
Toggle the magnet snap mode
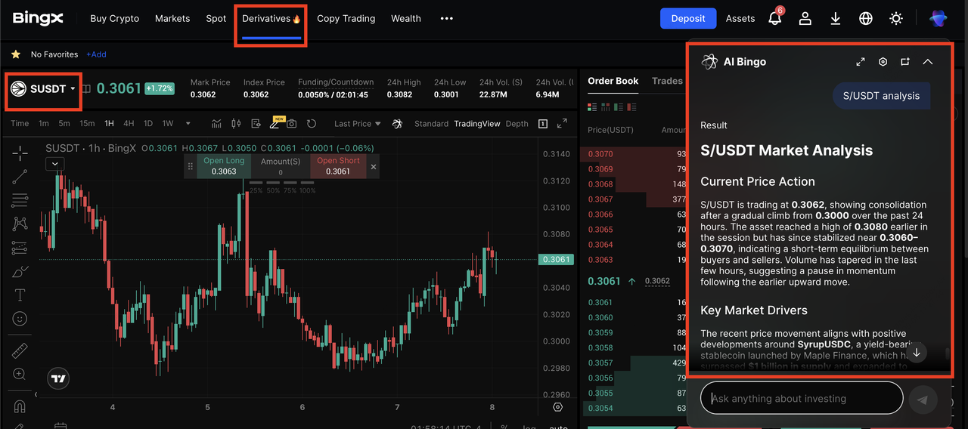pyautogui.click(x=20, y=406)
